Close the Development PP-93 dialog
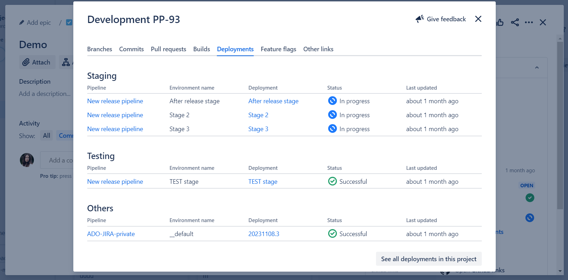Image resolution: width=568 pixels, height=280 pixels. click(x=478, y=19)
